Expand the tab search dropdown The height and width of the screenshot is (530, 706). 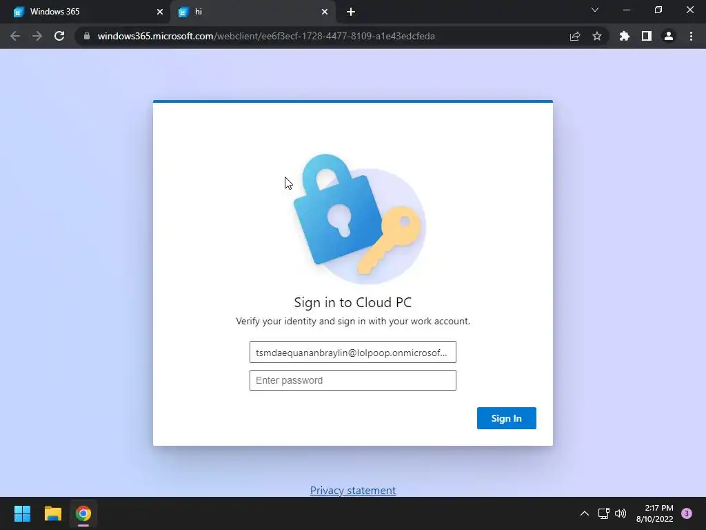click(x=595, y=10)
